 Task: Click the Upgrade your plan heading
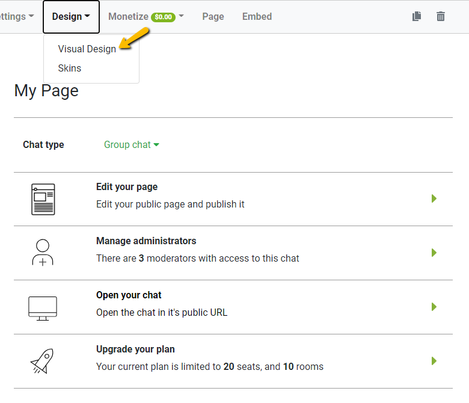click(x=135, y=349)
